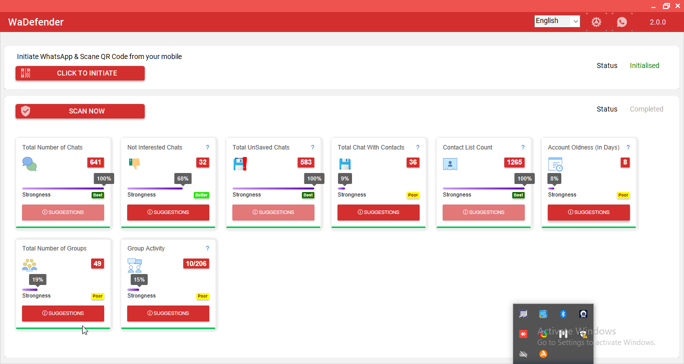Click the group chat icon in Group Activity
This screenshot has width=684, height=364.
[135, 265]
